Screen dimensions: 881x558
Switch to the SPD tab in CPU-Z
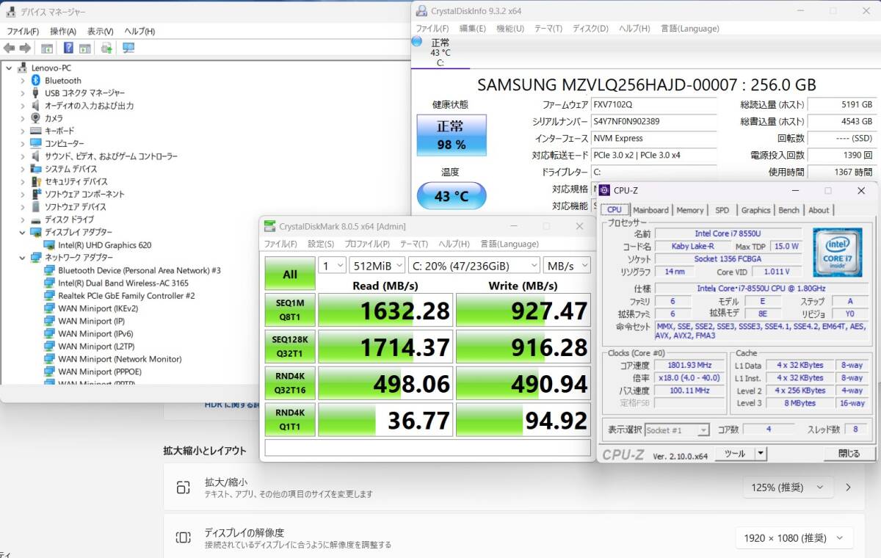[722, 210]
